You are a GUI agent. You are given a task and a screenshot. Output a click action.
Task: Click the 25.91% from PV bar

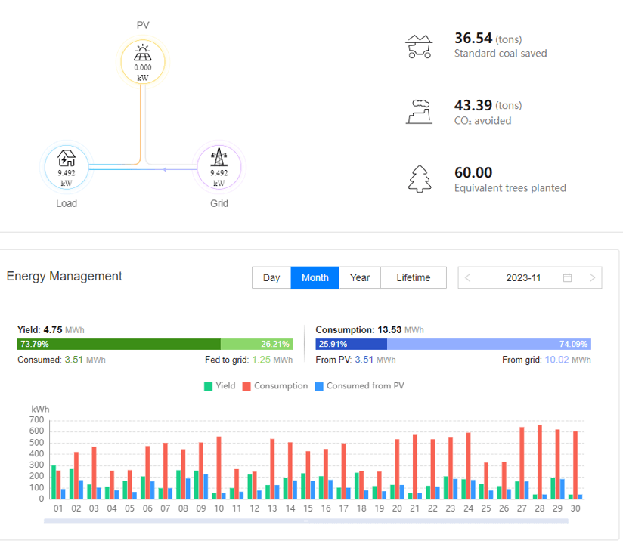(x=352, y=344)
